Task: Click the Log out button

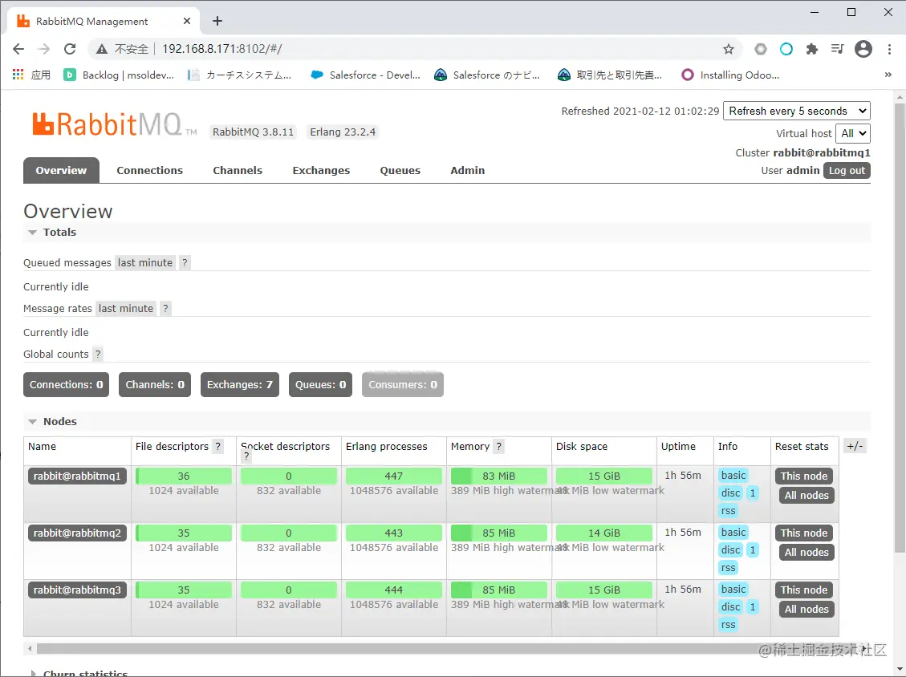Action: pyautogui.click(x=847, y=170)
